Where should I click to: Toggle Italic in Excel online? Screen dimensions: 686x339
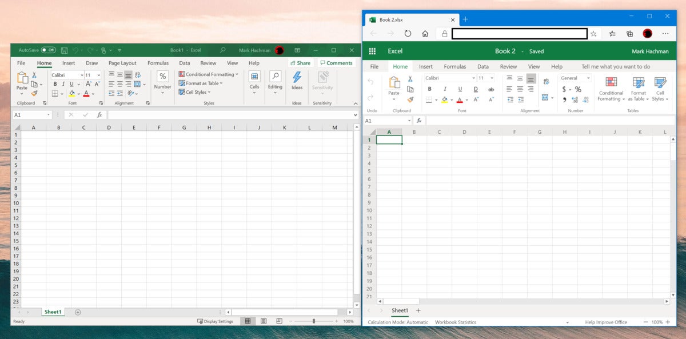445,89
